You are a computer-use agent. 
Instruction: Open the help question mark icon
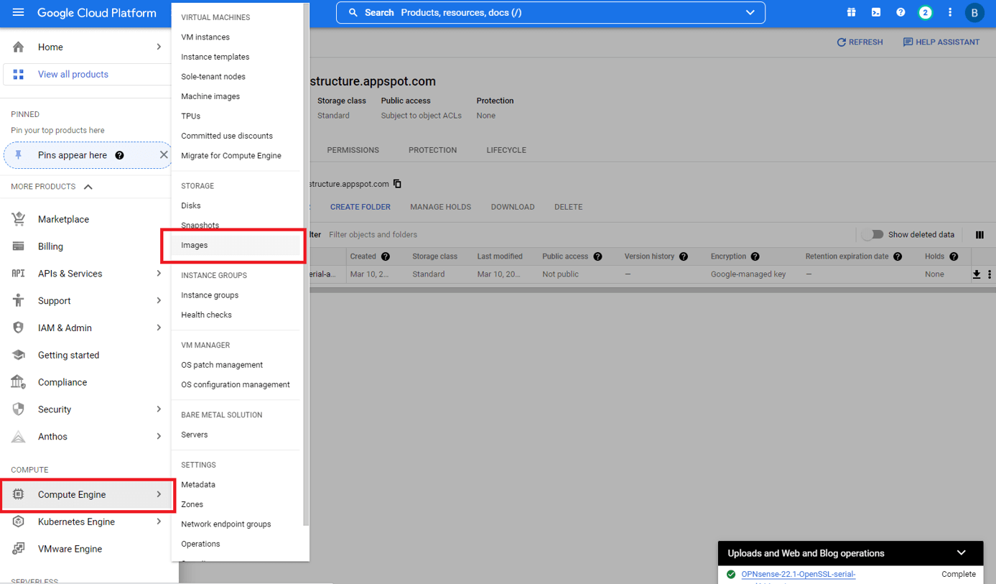[x=900, y=12]
